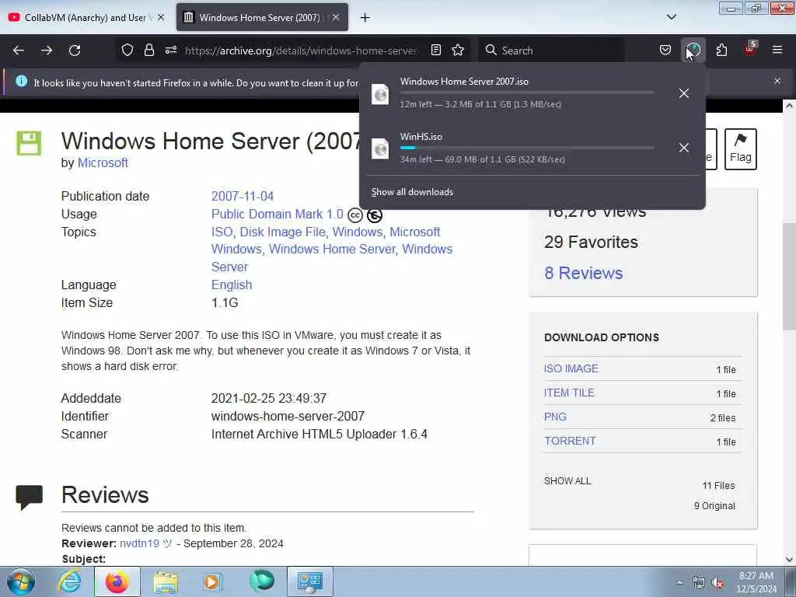Download the TORRENT file
Viewport: 796px width, 597px height.
(570, 441)
